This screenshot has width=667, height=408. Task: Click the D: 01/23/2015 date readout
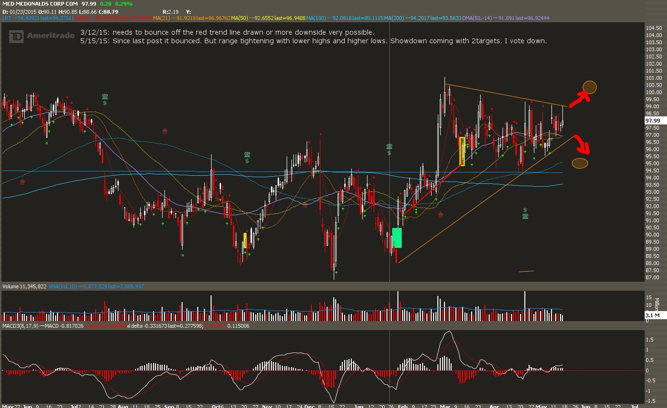coord(19,11)
